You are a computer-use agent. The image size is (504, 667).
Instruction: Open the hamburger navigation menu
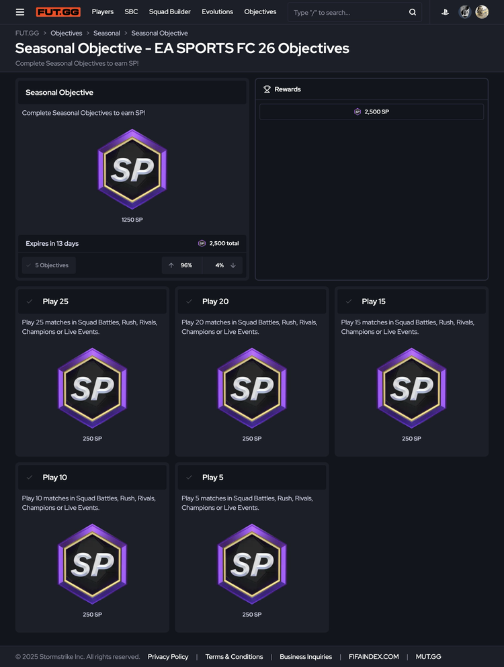(20, 12)
